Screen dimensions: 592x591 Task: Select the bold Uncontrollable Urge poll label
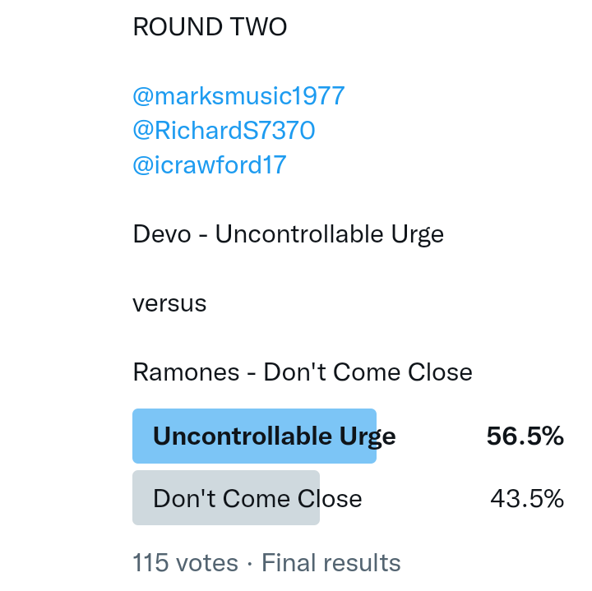coord(274,436)
